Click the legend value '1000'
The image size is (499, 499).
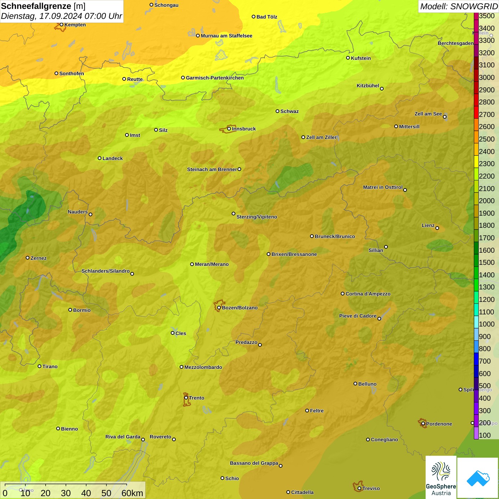(487, 324)
